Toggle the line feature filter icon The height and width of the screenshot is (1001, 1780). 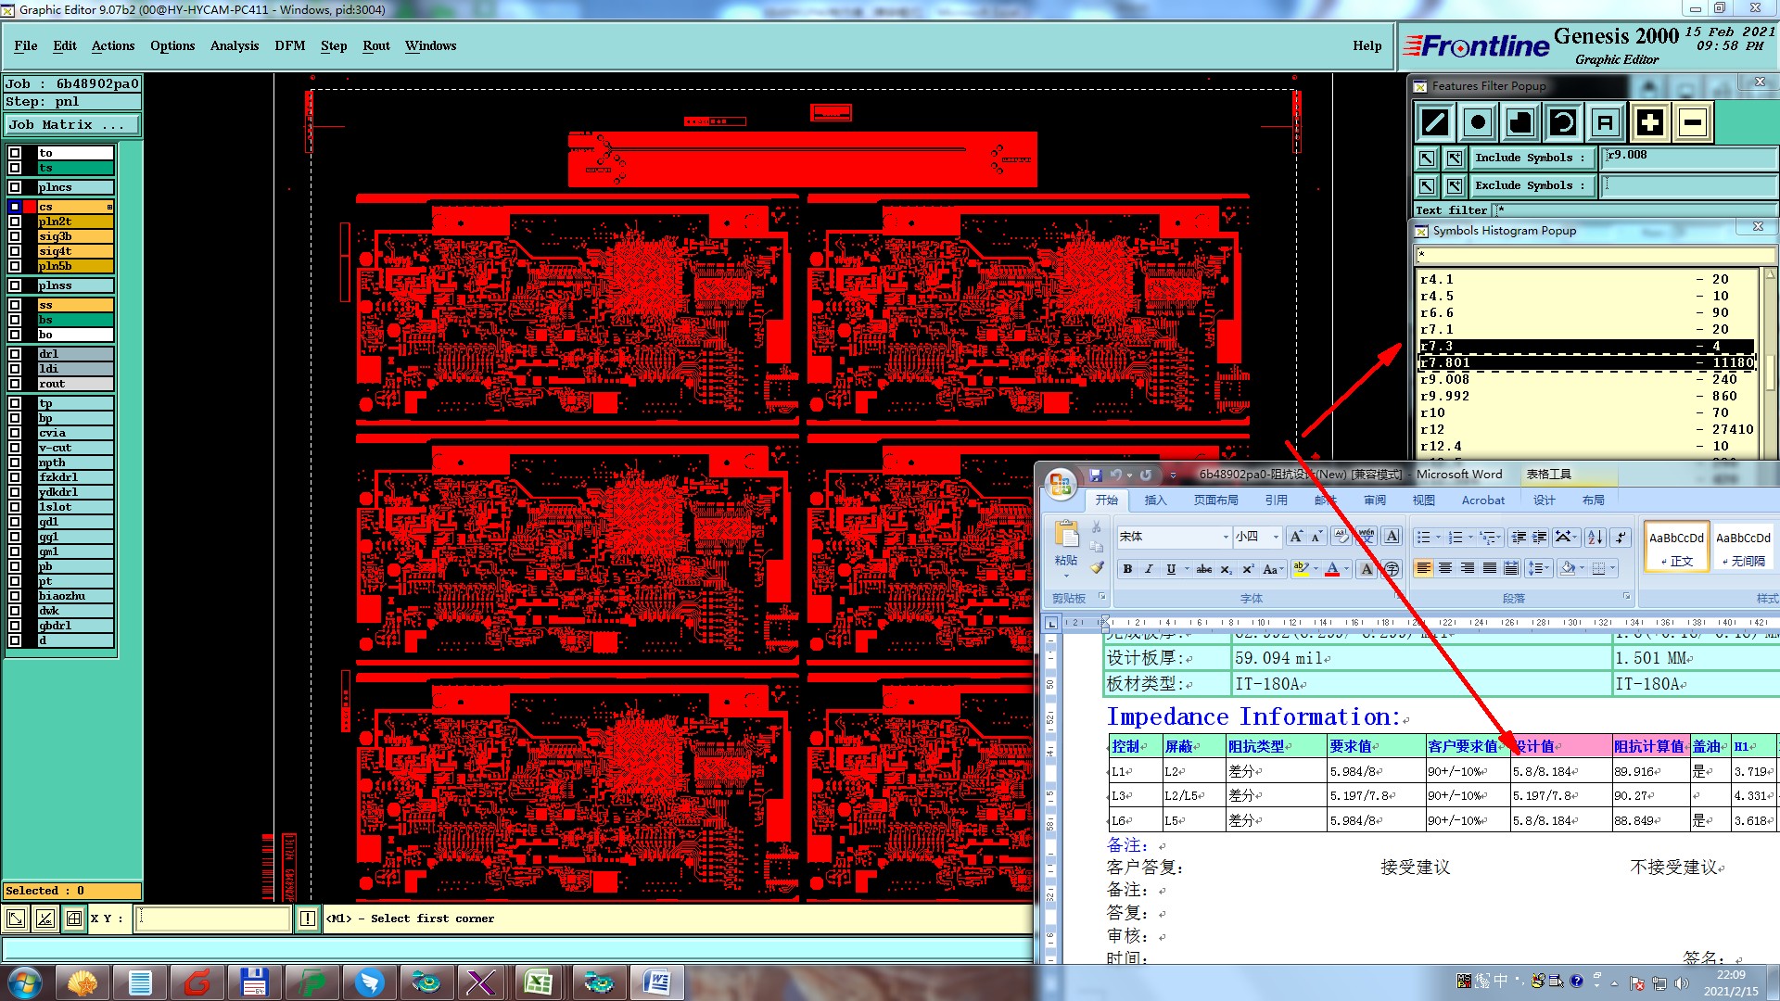(x=1435, y=122)
